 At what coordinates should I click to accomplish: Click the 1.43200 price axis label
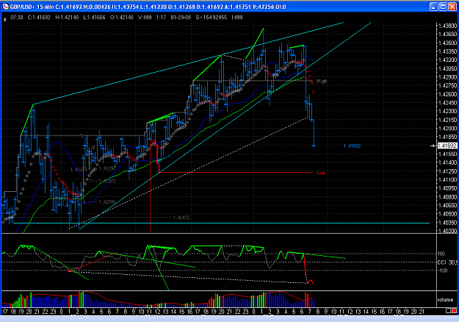tap(447, 60)
